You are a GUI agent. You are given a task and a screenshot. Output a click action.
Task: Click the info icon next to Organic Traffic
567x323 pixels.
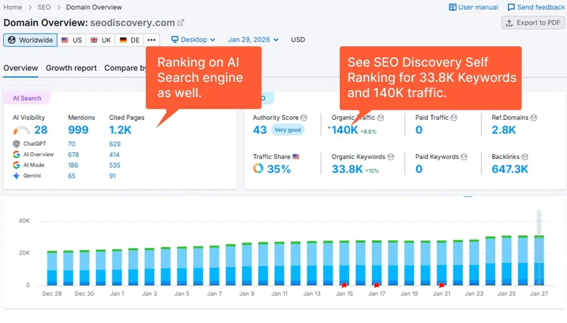pos(381,117)
